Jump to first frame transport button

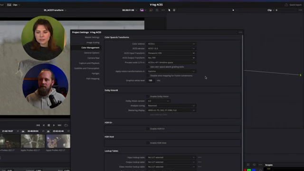pyautogui.click(x=38, y=125)
